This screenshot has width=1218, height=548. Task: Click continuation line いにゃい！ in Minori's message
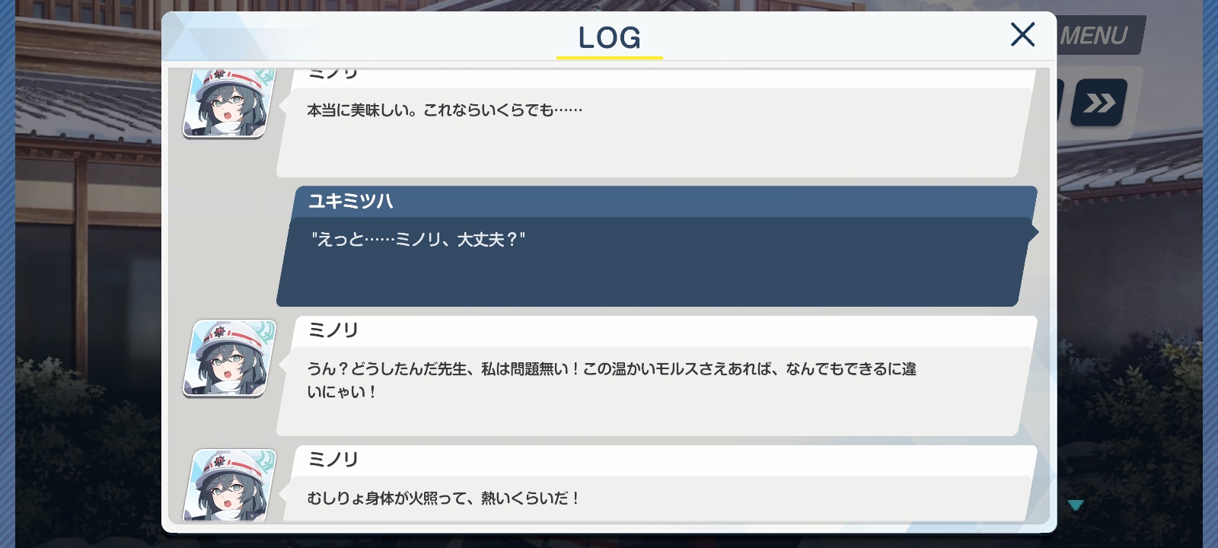pos(341,392)
